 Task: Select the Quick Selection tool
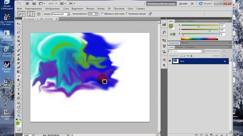(x=19, y=37)
